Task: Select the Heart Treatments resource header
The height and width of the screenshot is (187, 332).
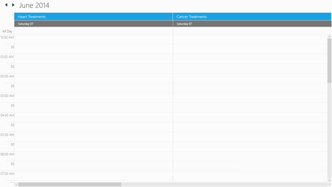Action: click(93, 17)
